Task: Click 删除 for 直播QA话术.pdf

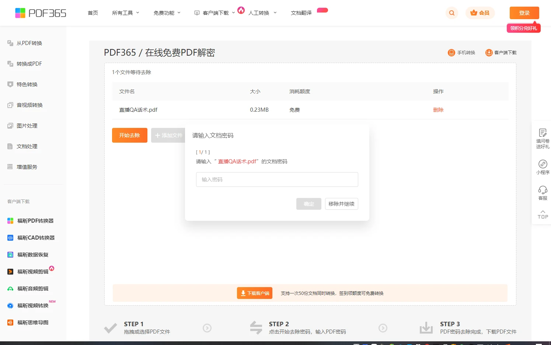Action: [438, 110]
